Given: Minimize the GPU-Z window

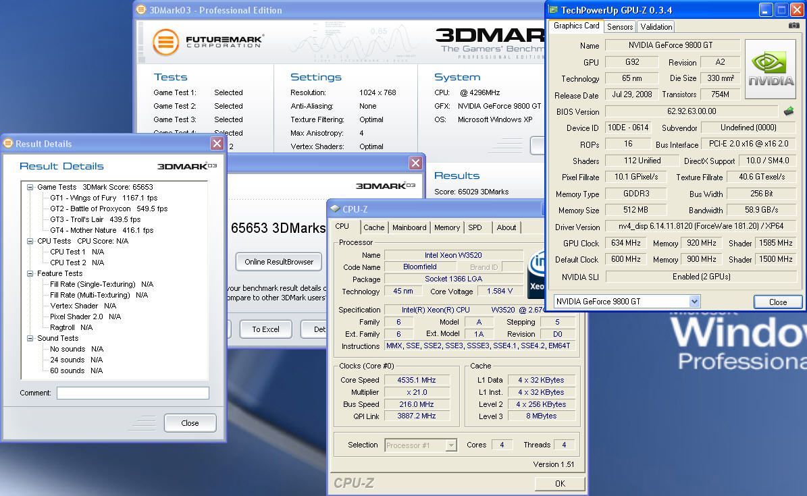Looking at the screenshot, I should [x=765, y=9].
